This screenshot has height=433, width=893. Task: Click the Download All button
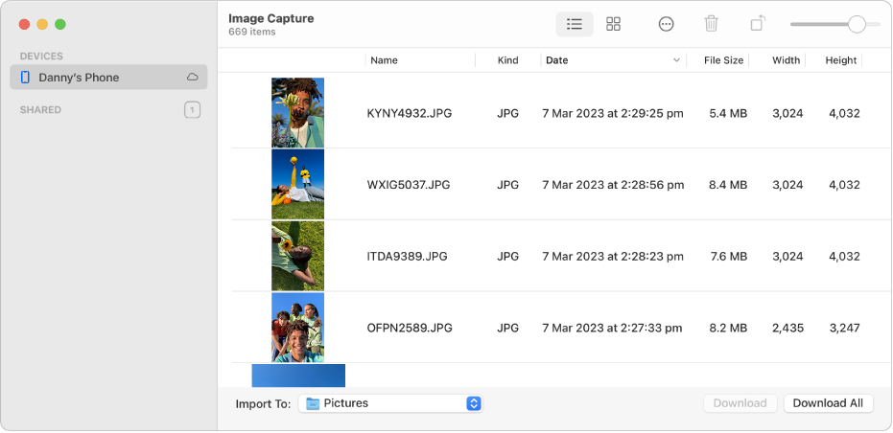pyautogui.click(x=828, y=403)
